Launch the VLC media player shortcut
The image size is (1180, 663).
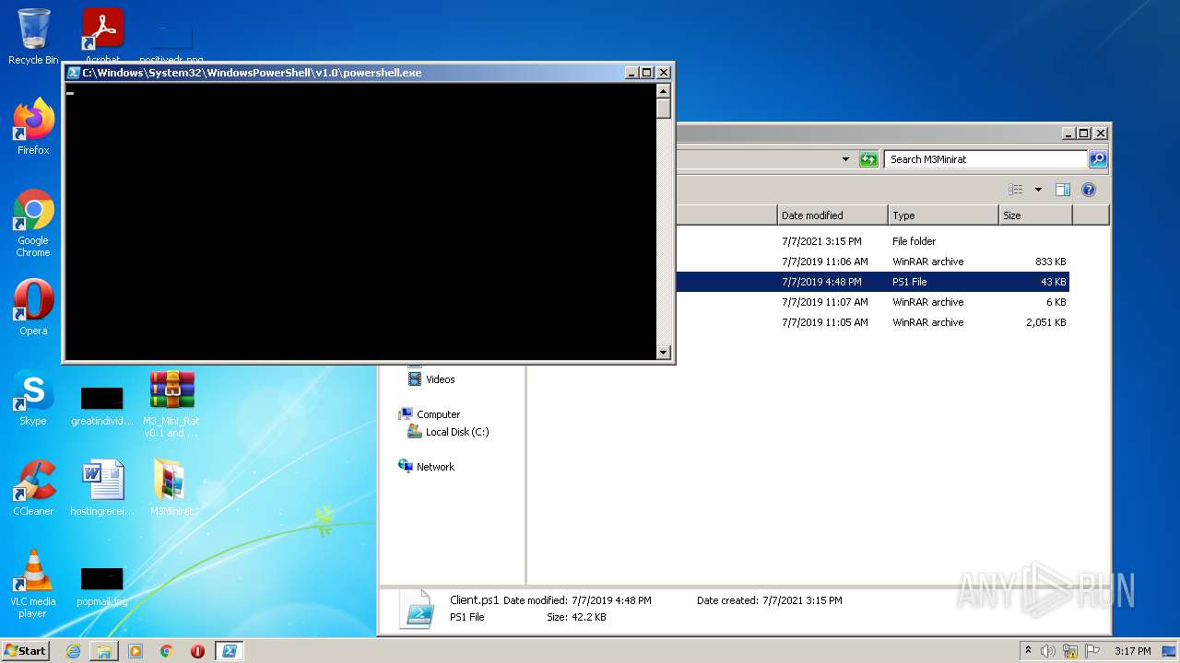(x=33, y=584)
